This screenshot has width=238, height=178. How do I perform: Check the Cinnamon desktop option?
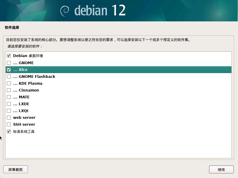[9, 90]
